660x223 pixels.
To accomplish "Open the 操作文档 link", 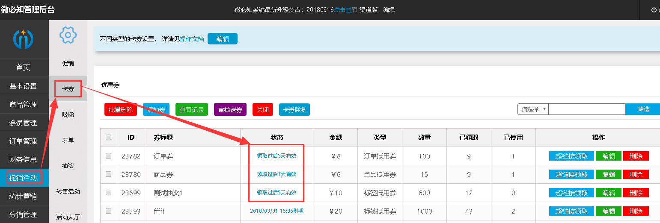I will [192, 39].
